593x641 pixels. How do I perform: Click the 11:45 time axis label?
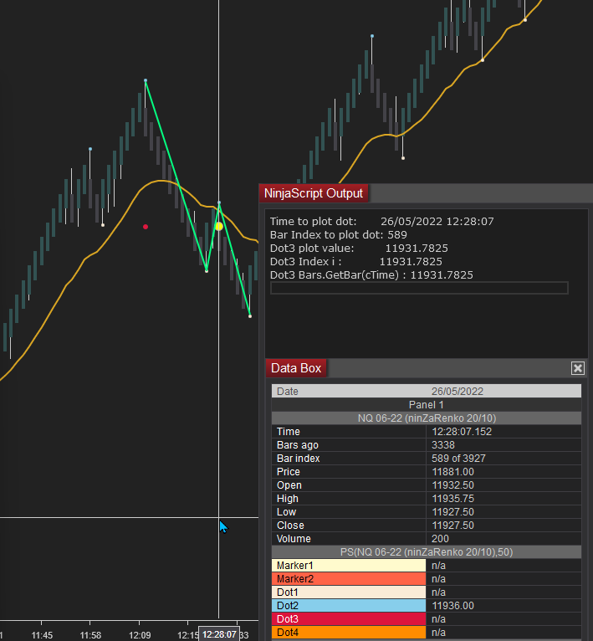42,635
